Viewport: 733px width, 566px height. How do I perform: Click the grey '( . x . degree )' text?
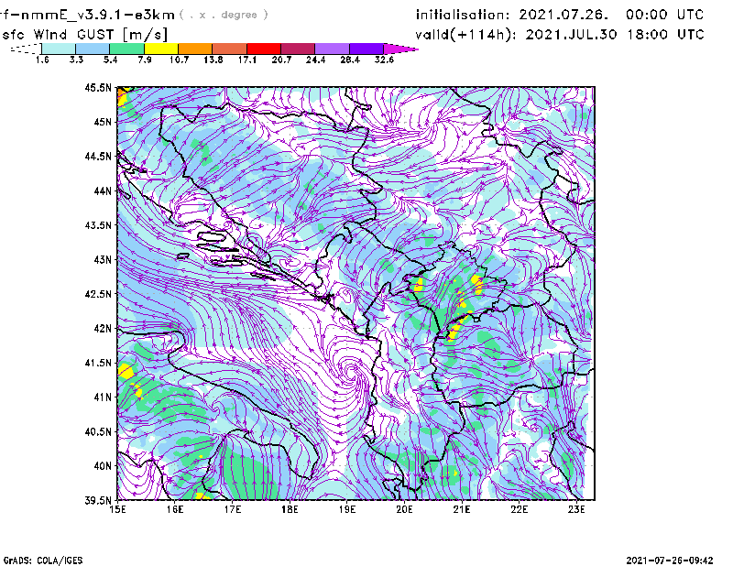click(224, 15)
